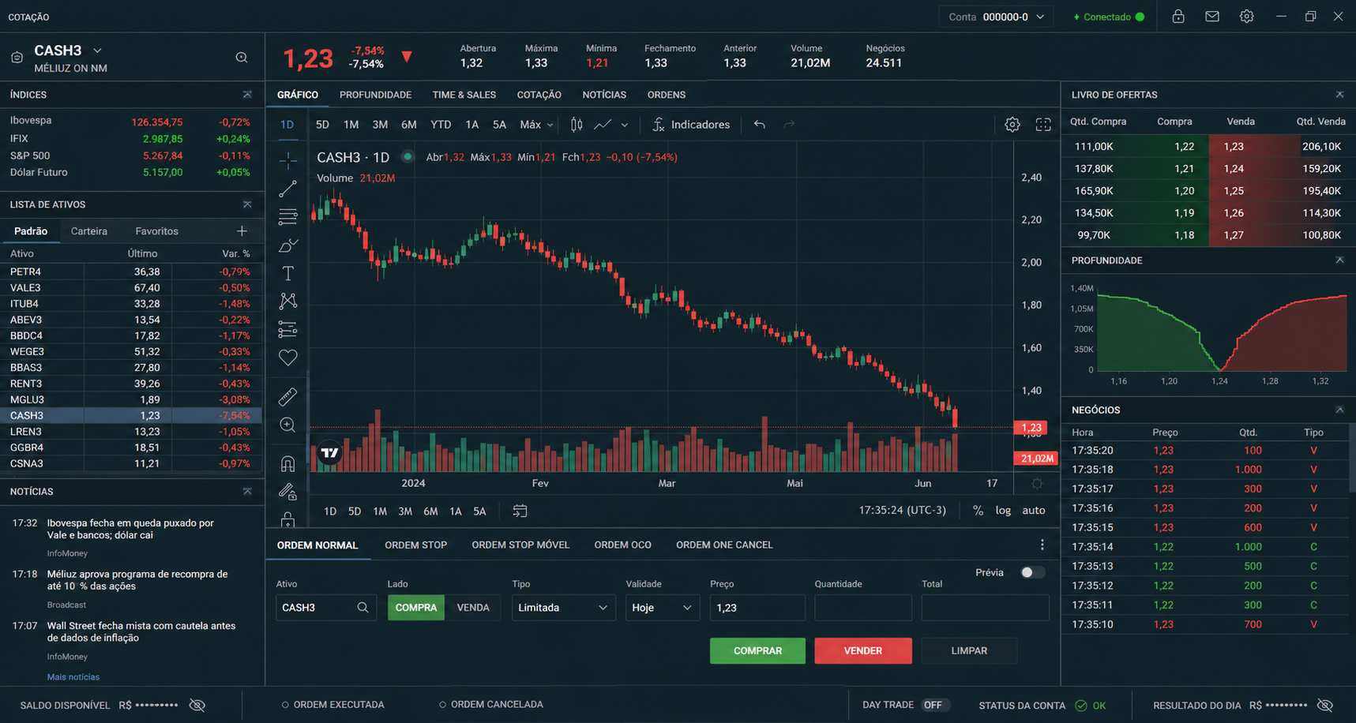Open the Indicadores button
Image resolution: width=1356 pixels, height=723 pixels.
point(691,125)
